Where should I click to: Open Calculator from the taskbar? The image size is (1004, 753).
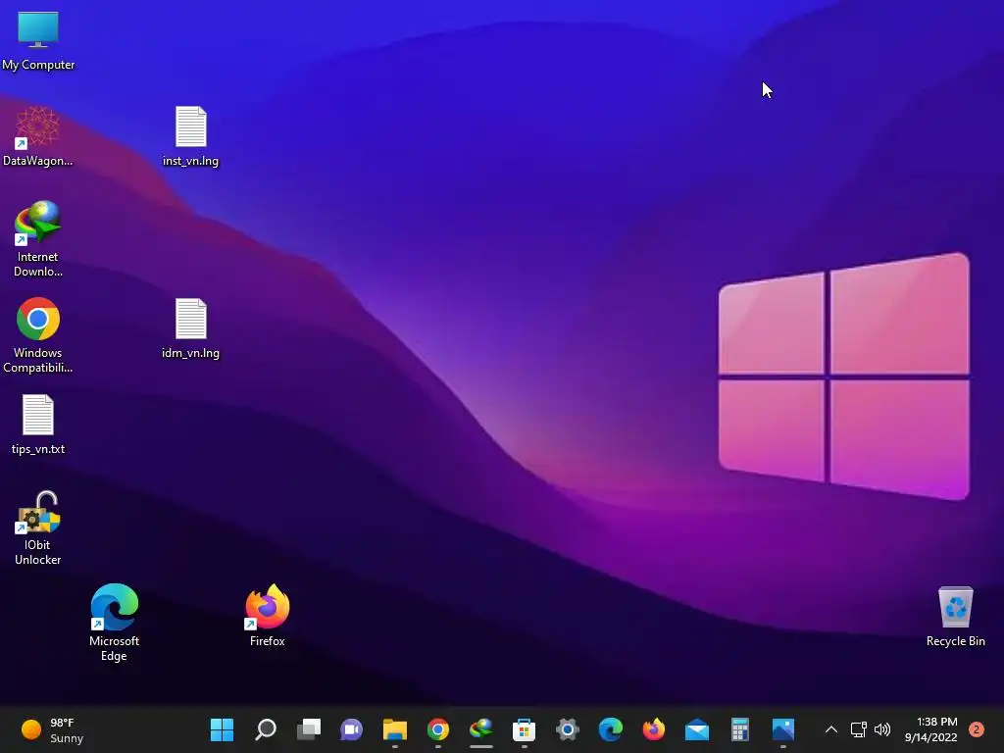[739, 729]
